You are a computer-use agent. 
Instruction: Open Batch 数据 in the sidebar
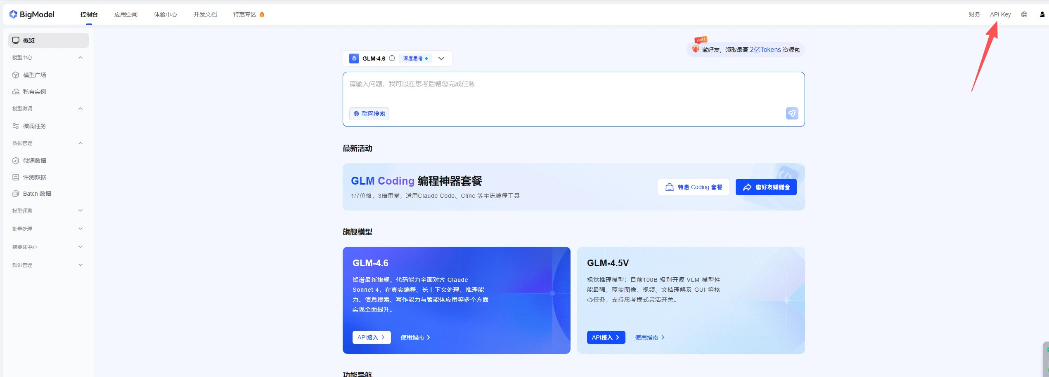36,193
